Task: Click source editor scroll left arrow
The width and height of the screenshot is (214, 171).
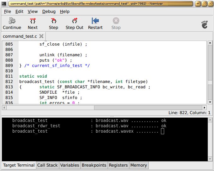Action: point(4,108)
